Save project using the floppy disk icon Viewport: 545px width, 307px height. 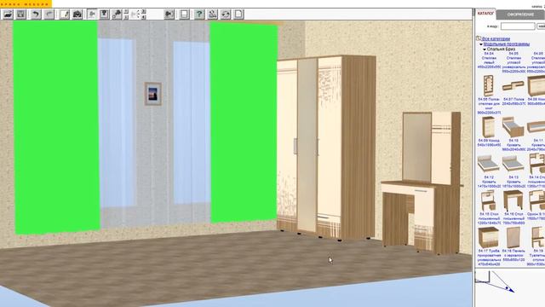tap(20, 14)
